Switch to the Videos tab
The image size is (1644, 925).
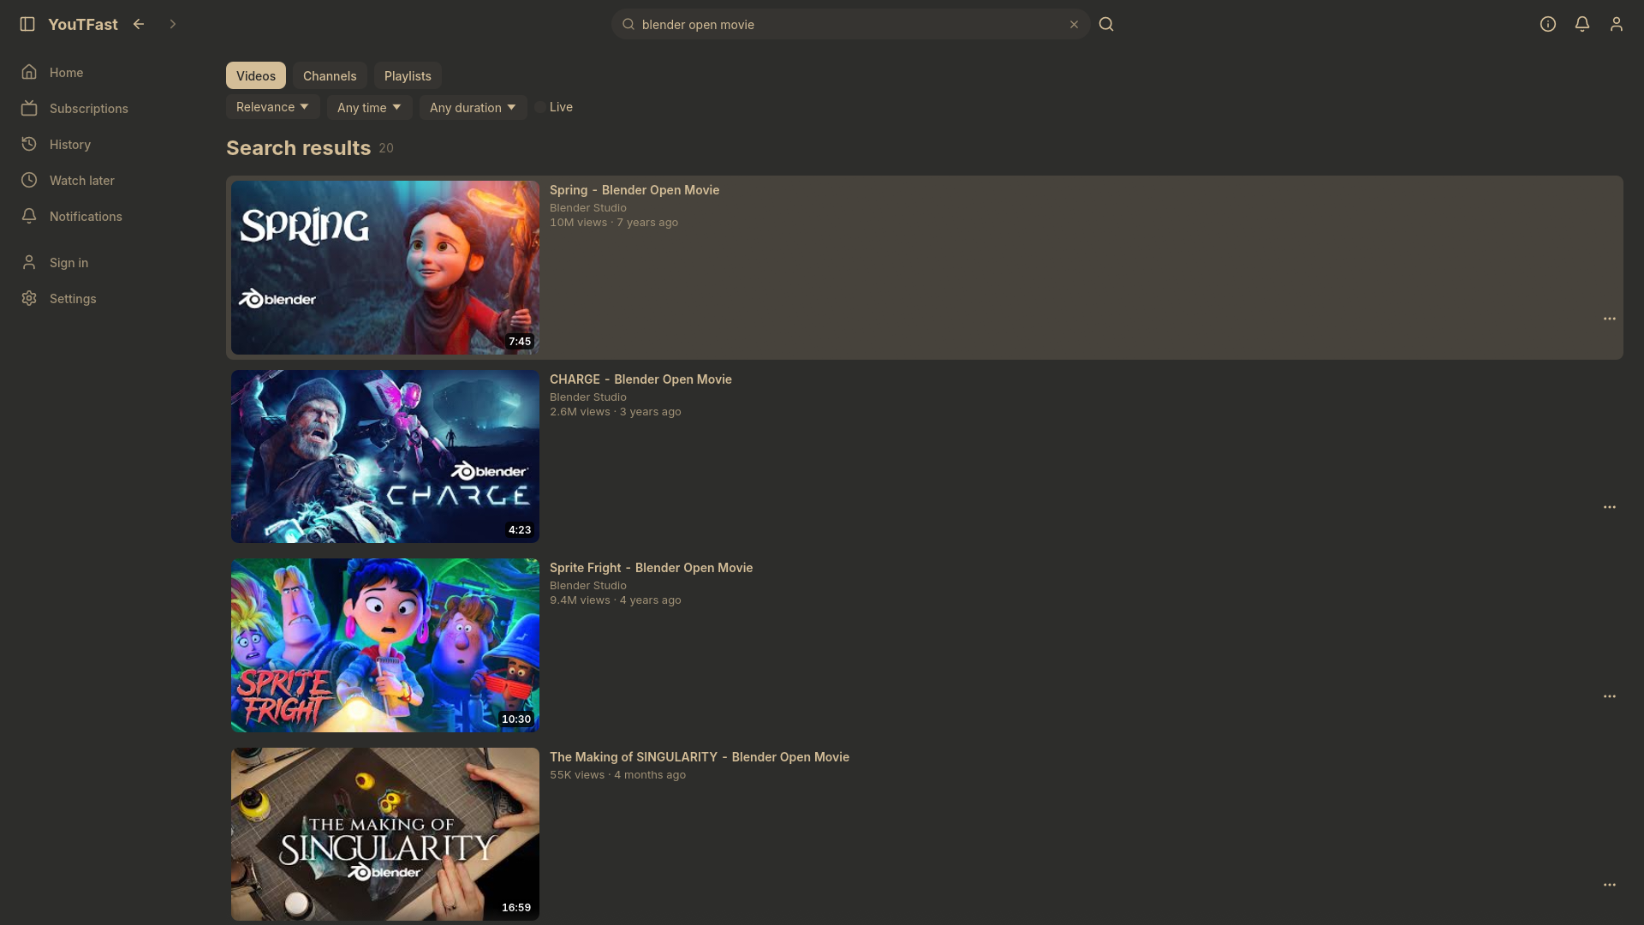(256, 75)
